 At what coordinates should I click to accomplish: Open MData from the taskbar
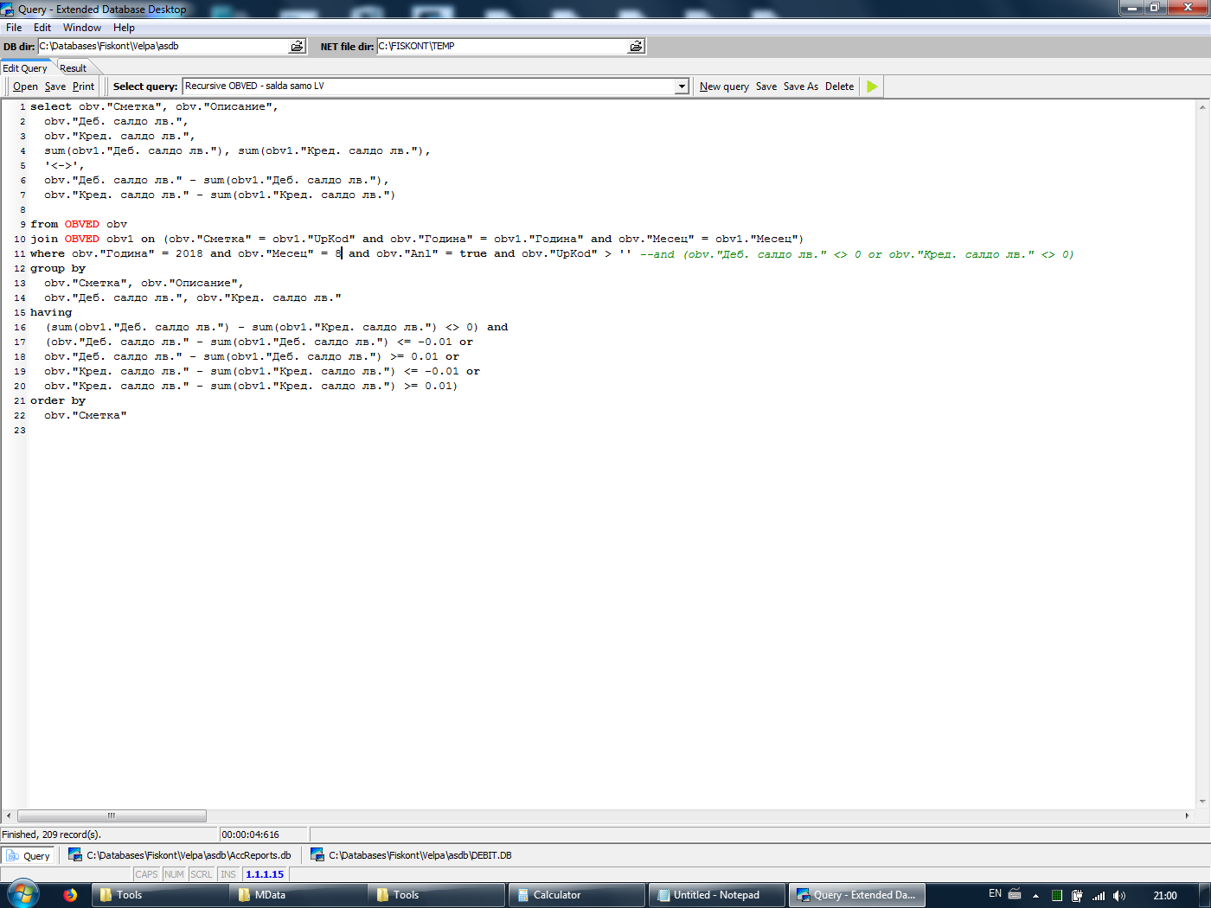click(297, 895)
